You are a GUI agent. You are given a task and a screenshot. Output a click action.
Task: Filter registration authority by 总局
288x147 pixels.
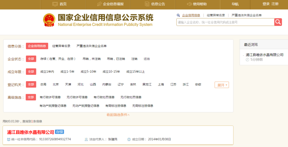coord(43,84)
